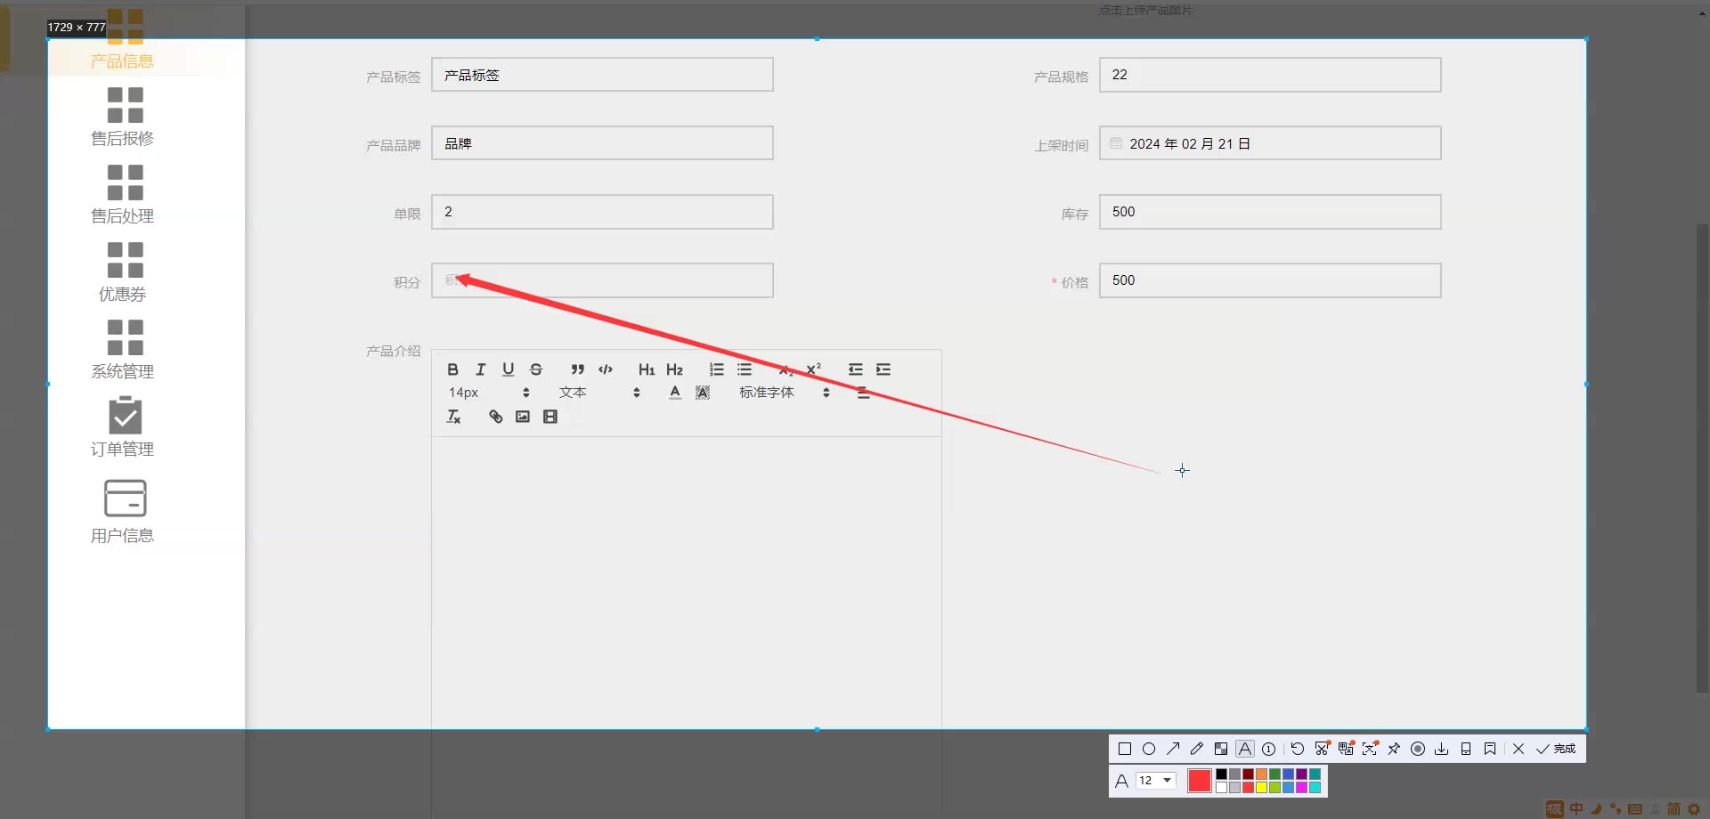Toggle italic formatting in the editor
This screenshot has width=1710, height=819.
click(480, 369)
